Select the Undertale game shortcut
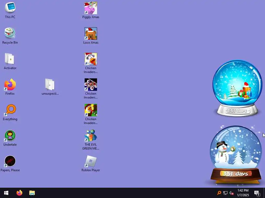The image size is (265, 198). tap(10, 138)
